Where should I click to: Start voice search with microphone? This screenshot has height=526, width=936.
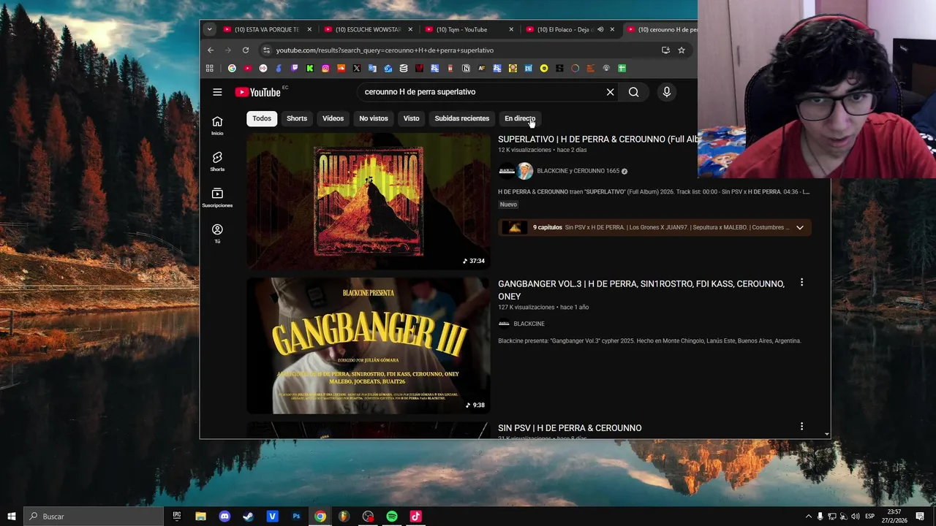pos(666,92)
